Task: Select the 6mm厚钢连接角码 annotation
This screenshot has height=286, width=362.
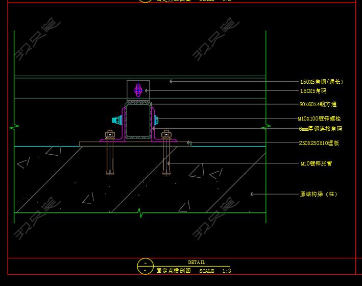Action: pyautogui.click(x=320, y=129)
